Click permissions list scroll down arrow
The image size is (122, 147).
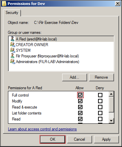(111, 120)
